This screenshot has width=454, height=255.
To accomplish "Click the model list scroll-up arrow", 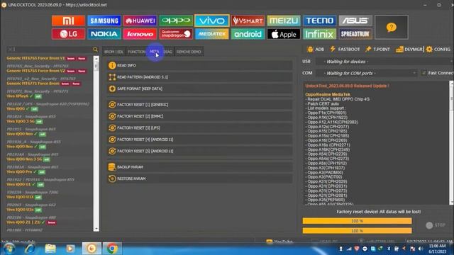I will pyautogui.click(x=96, y=59).
